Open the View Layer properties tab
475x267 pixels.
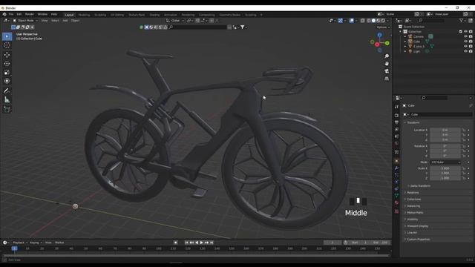point(396,129)
